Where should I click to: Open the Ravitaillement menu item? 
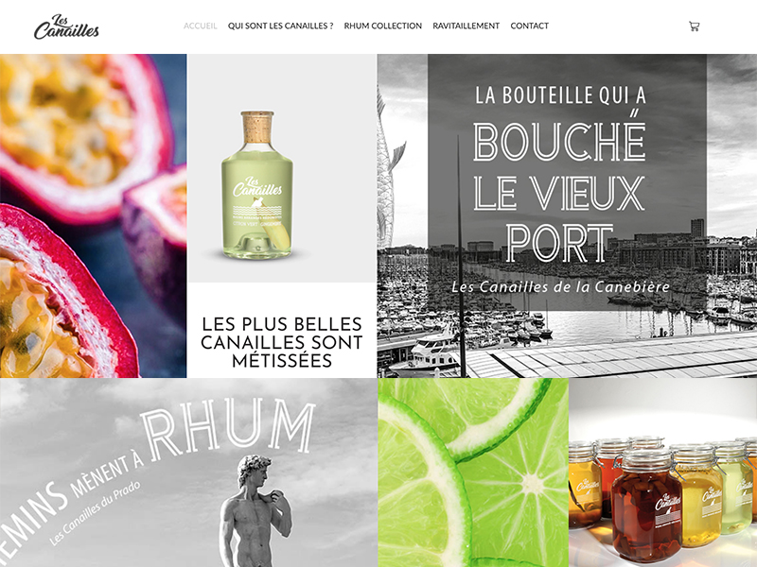click(466, 26)
